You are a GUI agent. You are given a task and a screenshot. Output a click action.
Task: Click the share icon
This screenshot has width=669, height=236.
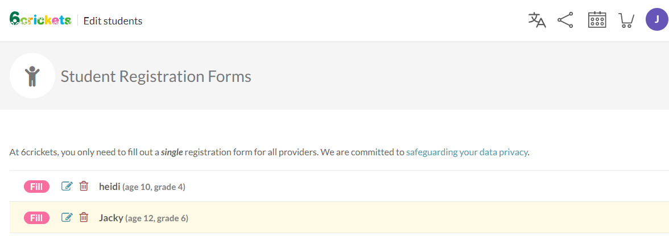(x=565, y=20)
